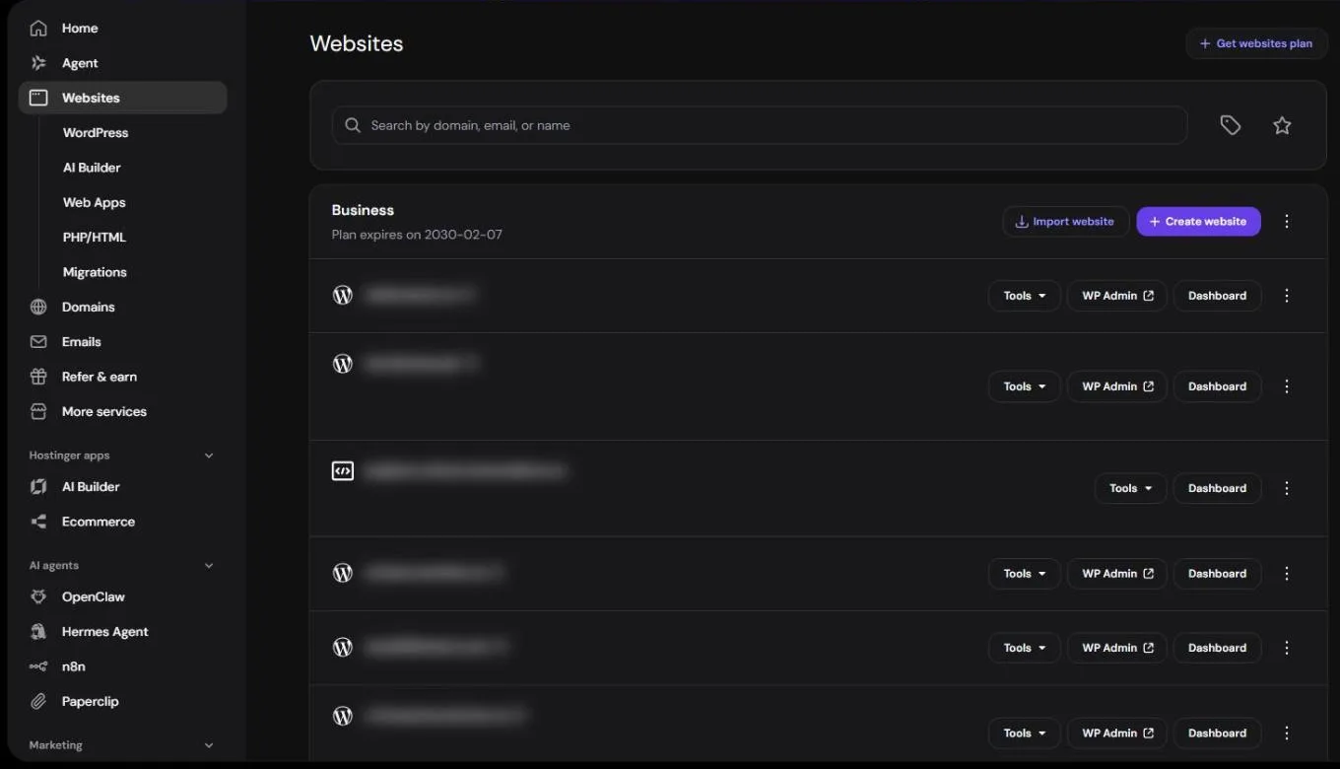
Task: Click the 'Refer & earn' label
Action: tap(100, 377)
